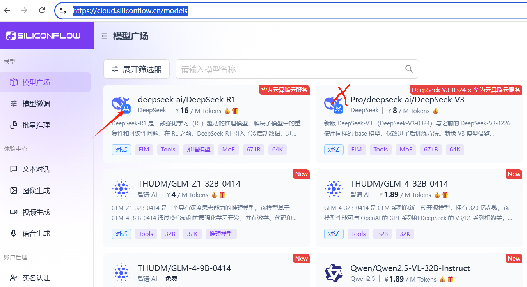Click the 推理模型 tag on DeepSeek-R1 card
527x287 pixels.
199,149
